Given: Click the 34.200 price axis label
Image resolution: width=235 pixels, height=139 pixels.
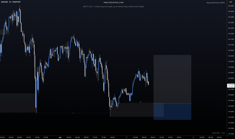Looking at the screenshot, I should click(x=231, y=34).
